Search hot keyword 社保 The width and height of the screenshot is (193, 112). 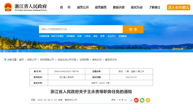point(80,36)
